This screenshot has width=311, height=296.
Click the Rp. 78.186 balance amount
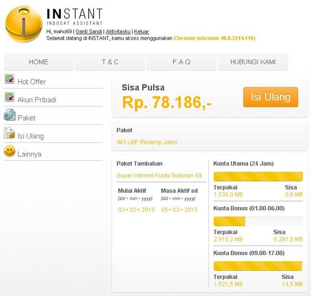[x=167, y=102]
